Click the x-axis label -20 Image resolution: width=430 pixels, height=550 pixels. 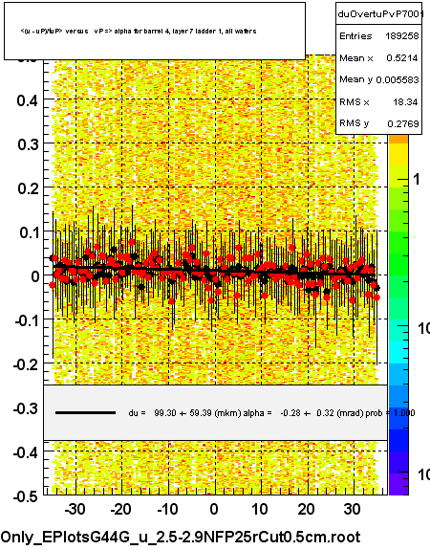click(121, 509)
